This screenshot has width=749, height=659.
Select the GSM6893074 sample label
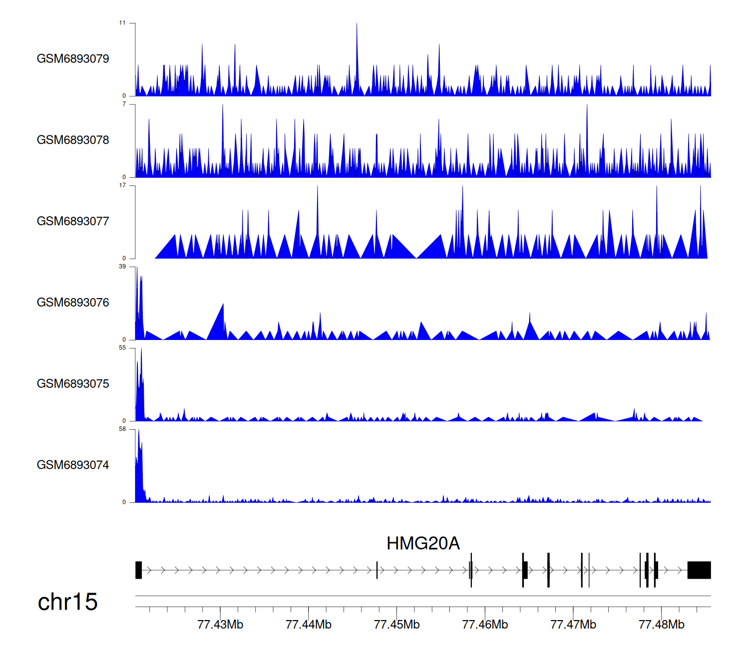pos(73,465)
